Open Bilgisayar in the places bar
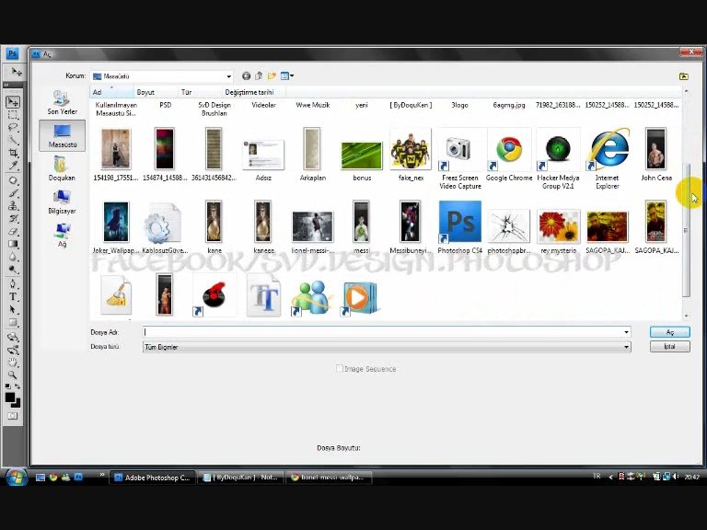This screenshot has width=707, height=530. (x=62, y=202)
